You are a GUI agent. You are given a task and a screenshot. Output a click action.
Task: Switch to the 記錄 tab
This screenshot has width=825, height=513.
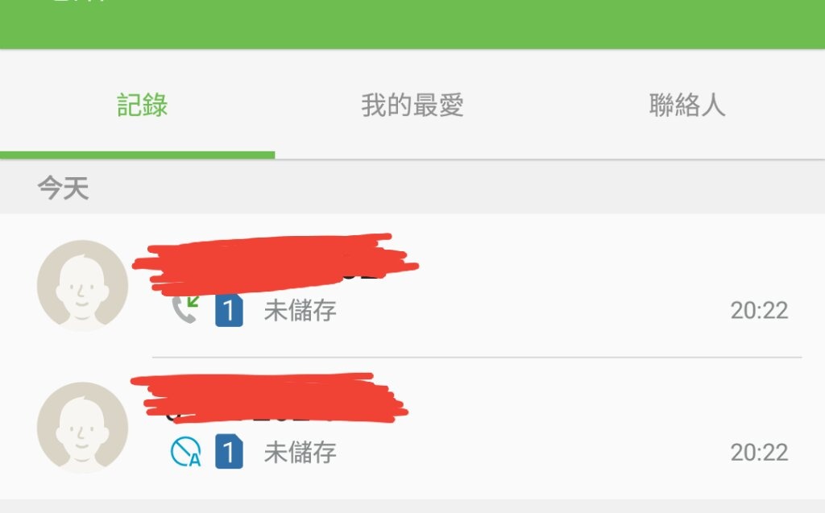(x=142, y=105)
